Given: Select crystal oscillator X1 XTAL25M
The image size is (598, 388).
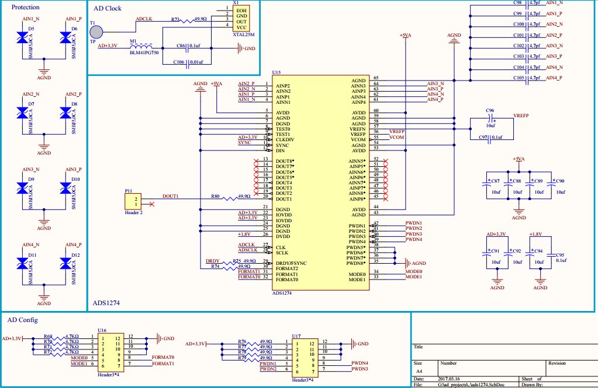Looking at the screenshot, I should coord(241,18).
